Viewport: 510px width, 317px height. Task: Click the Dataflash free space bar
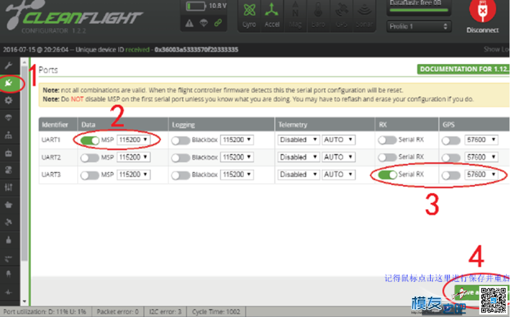pyautogui.click(x=419, y=10)
